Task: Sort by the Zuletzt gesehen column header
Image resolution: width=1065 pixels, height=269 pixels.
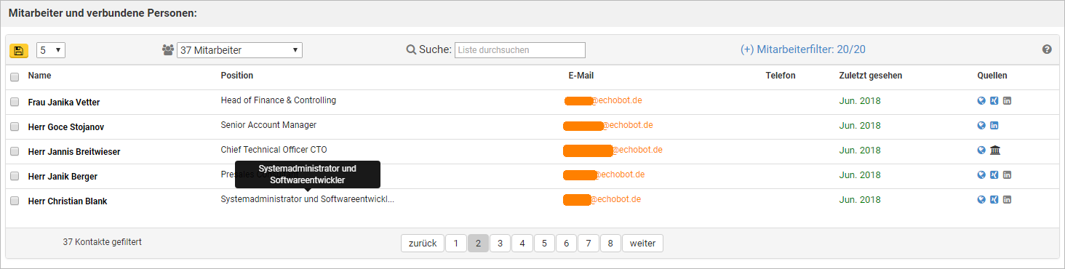Action: click(870, 76)
